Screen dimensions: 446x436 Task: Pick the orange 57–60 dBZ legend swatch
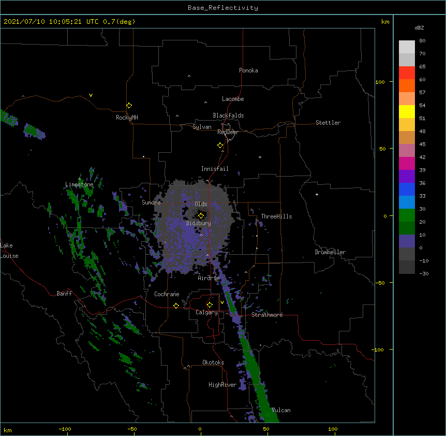click(407, 85)
